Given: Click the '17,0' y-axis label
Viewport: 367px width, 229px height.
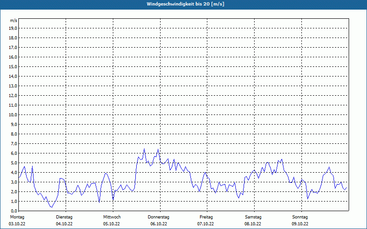Looking at the screenshot, I should (x=13, y=48).
